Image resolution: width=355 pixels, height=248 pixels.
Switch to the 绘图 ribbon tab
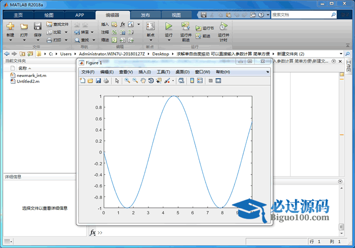[x=49, y=15]
